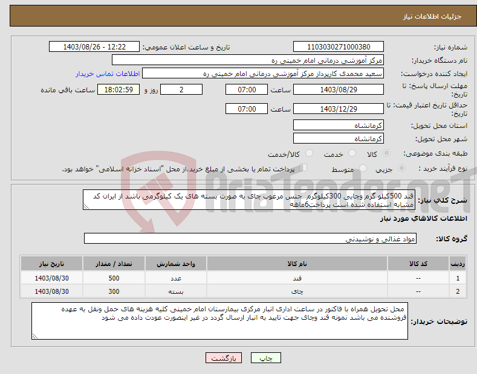Viewport: 477px width, 374px height.
Task: Click the page title جزئیات اطلاعات نیاز
Action: coord(432,16)
